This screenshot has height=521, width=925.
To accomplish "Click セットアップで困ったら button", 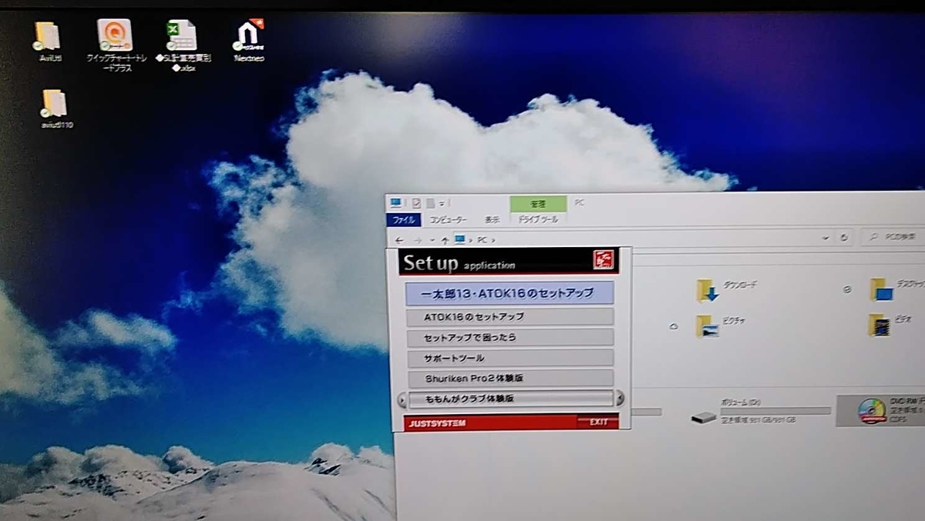I will point(510,338).
